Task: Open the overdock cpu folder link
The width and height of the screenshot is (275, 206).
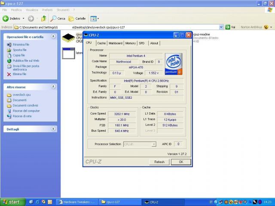Action: pyautogui.click(x=21, y=95)
